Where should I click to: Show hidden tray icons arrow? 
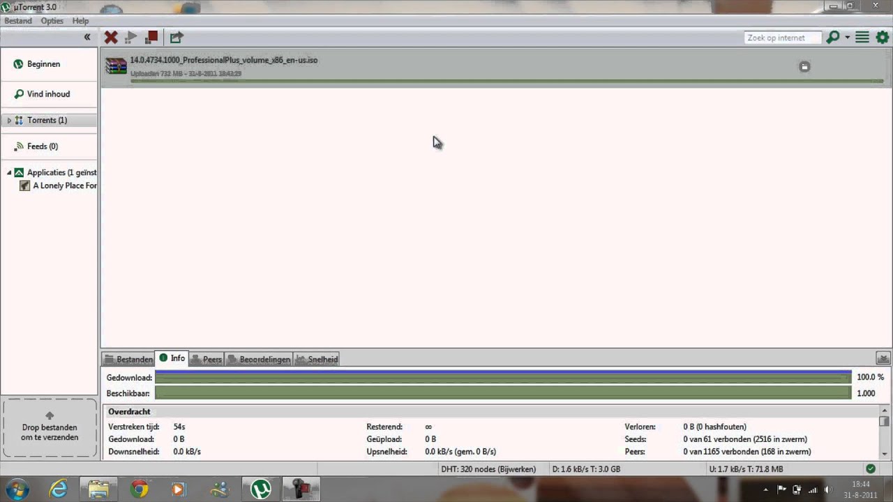click(766, 489)
